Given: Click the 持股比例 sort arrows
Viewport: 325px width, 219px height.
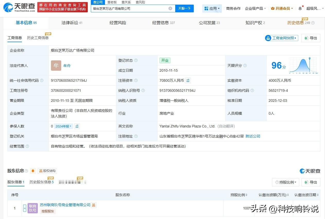Looking at the screenshot, I should pos(246,195).
